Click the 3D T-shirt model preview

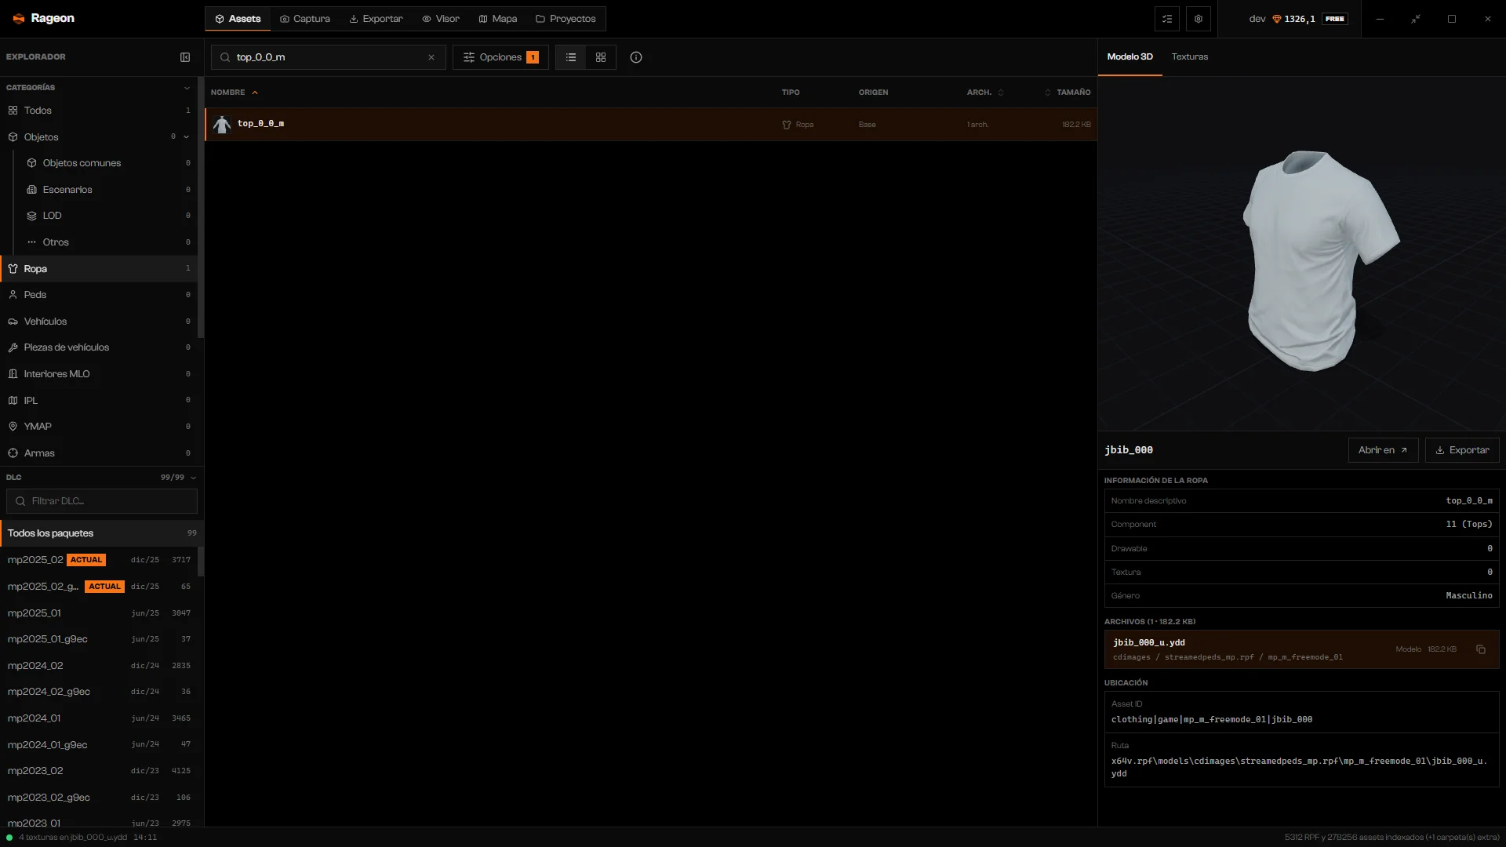(1319, 260)
